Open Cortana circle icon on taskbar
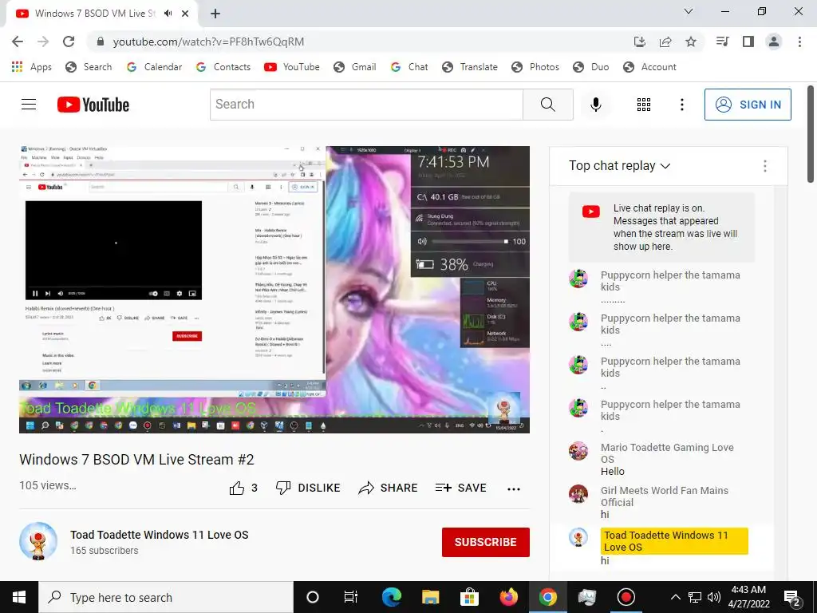The height and width of the screenshot is (613, 817). point(313,597)
